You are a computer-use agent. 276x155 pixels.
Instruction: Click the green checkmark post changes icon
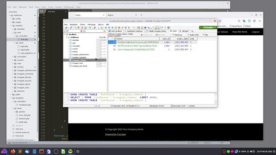pos(122,28)
